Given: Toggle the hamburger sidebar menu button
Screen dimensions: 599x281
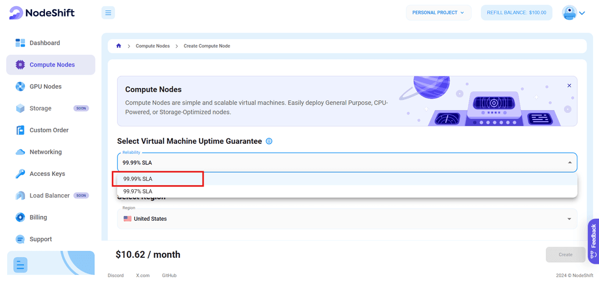Looking at the screenshot, I should 108,13.
